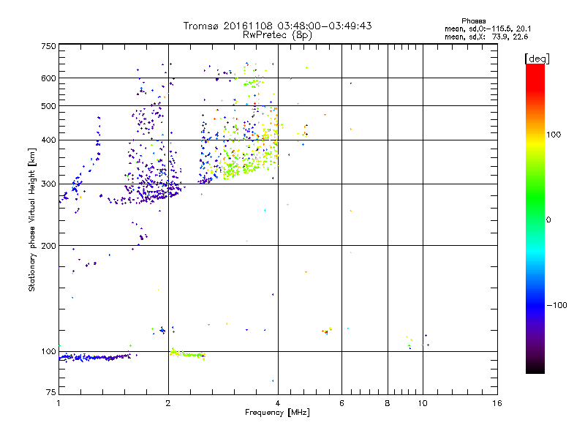Click x-axis tick label '8'
The width and height of the screenshot is (585, 439).
pyautogui.click(x=388, y=403)
